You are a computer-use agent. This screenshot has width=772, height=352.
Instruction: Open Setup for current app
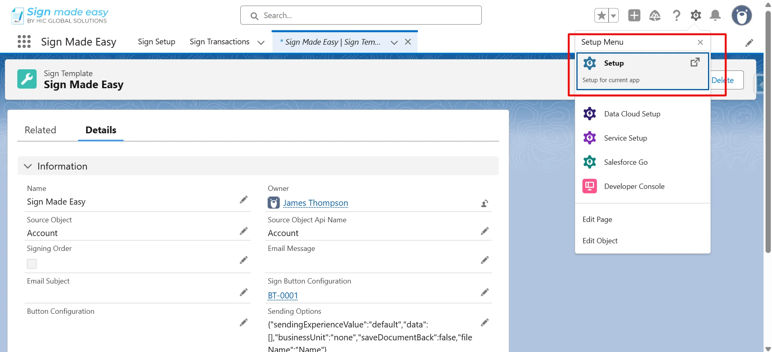[x=642, y=71]
